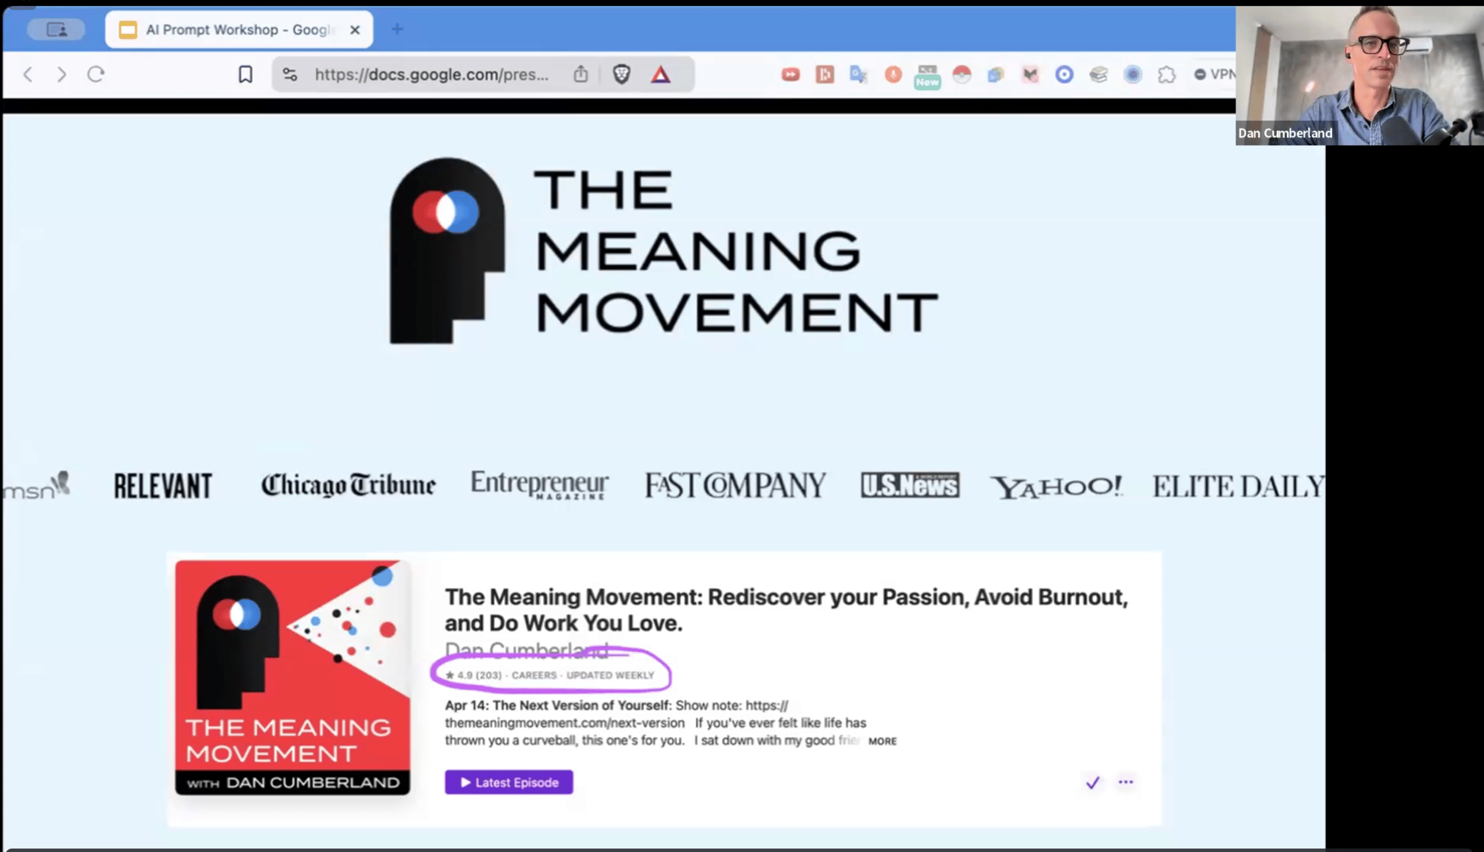Click Dan Cumberland's webcam video thumbnail
Image resolution: width=1484 pixels, height=852 pixels.
(x=1359, y=75)
